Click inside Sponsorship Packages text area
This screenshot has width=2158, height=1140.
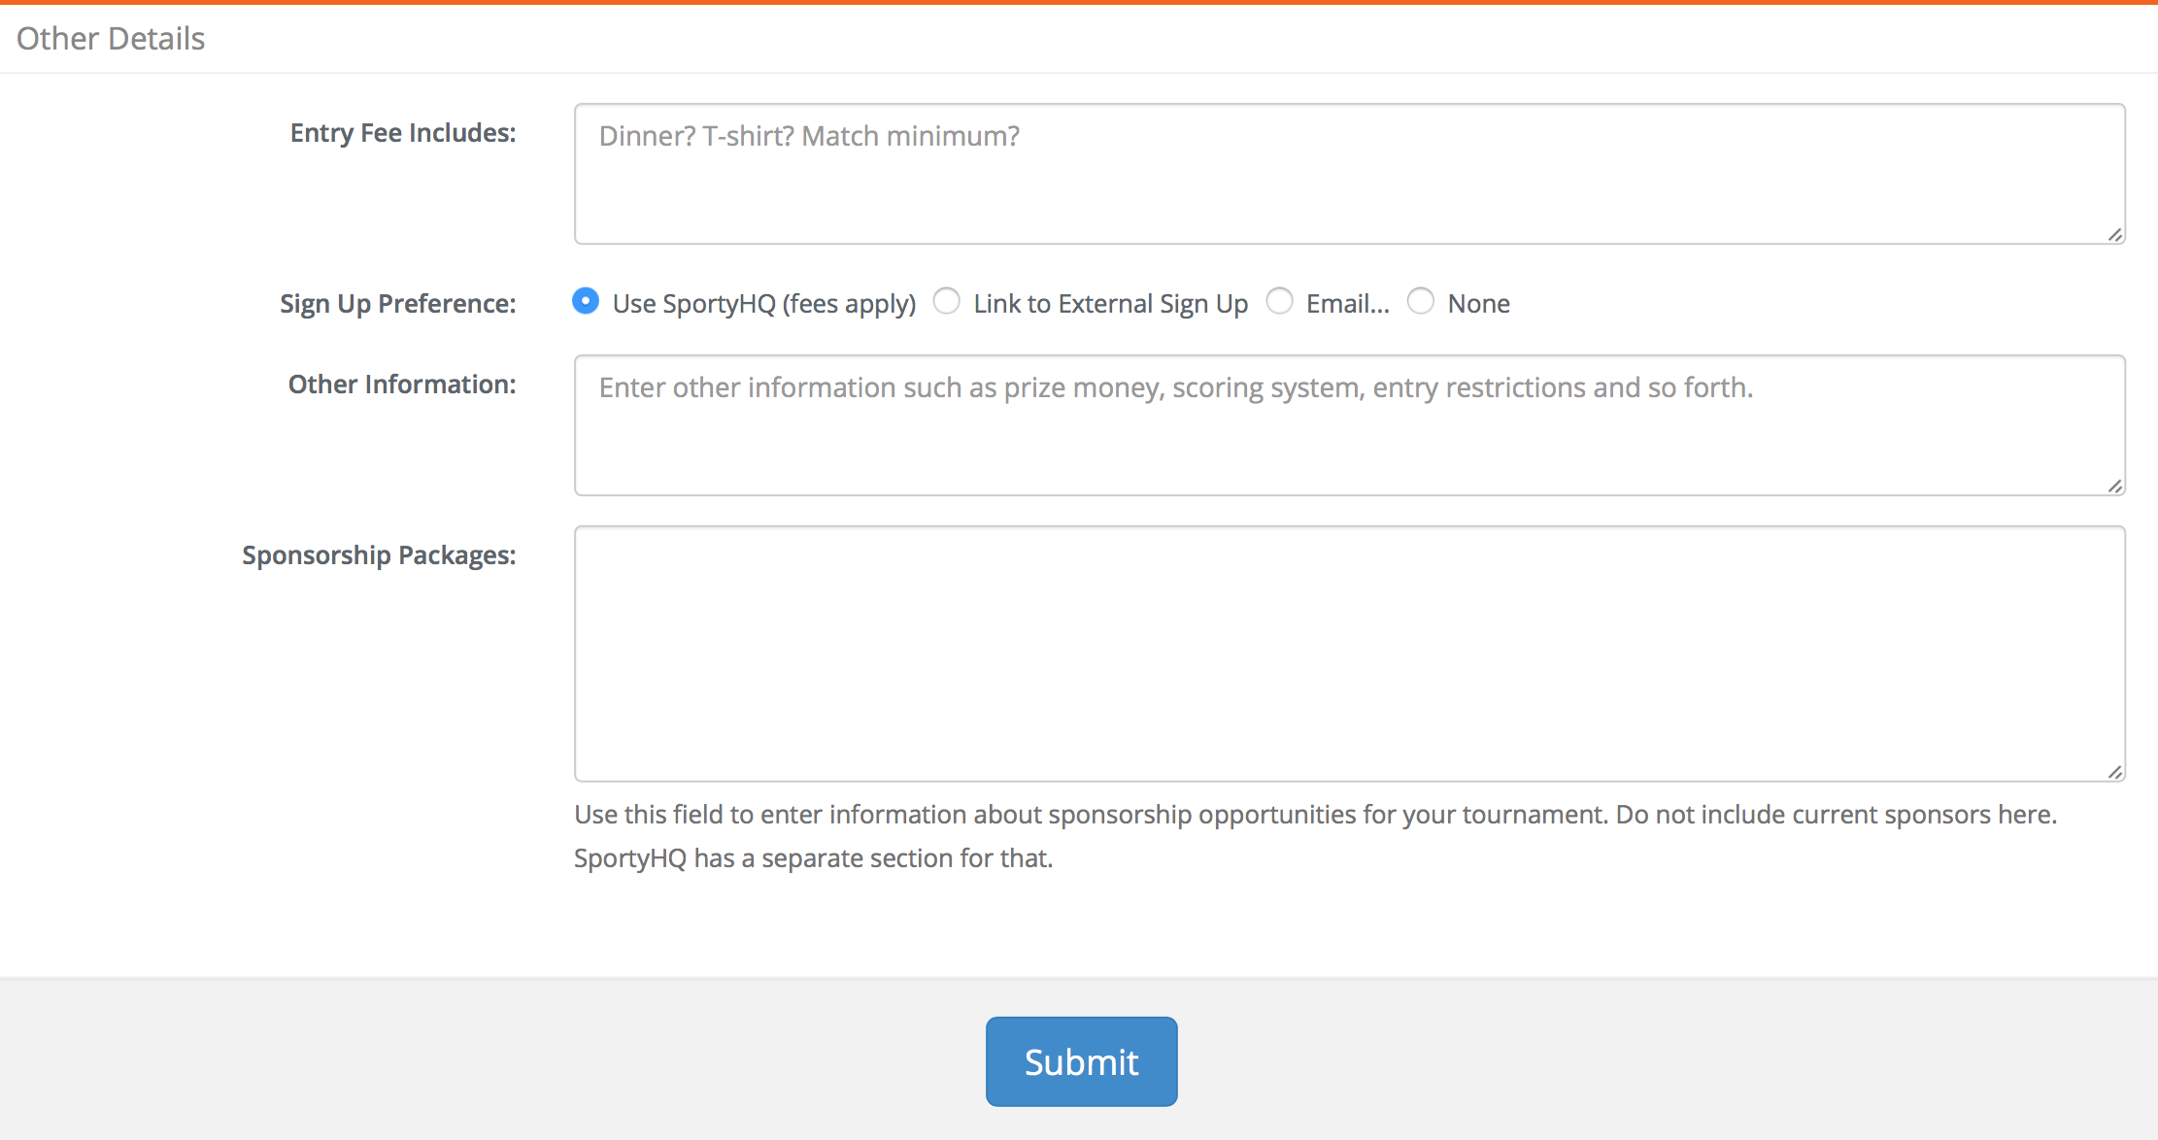(1350, 654)
